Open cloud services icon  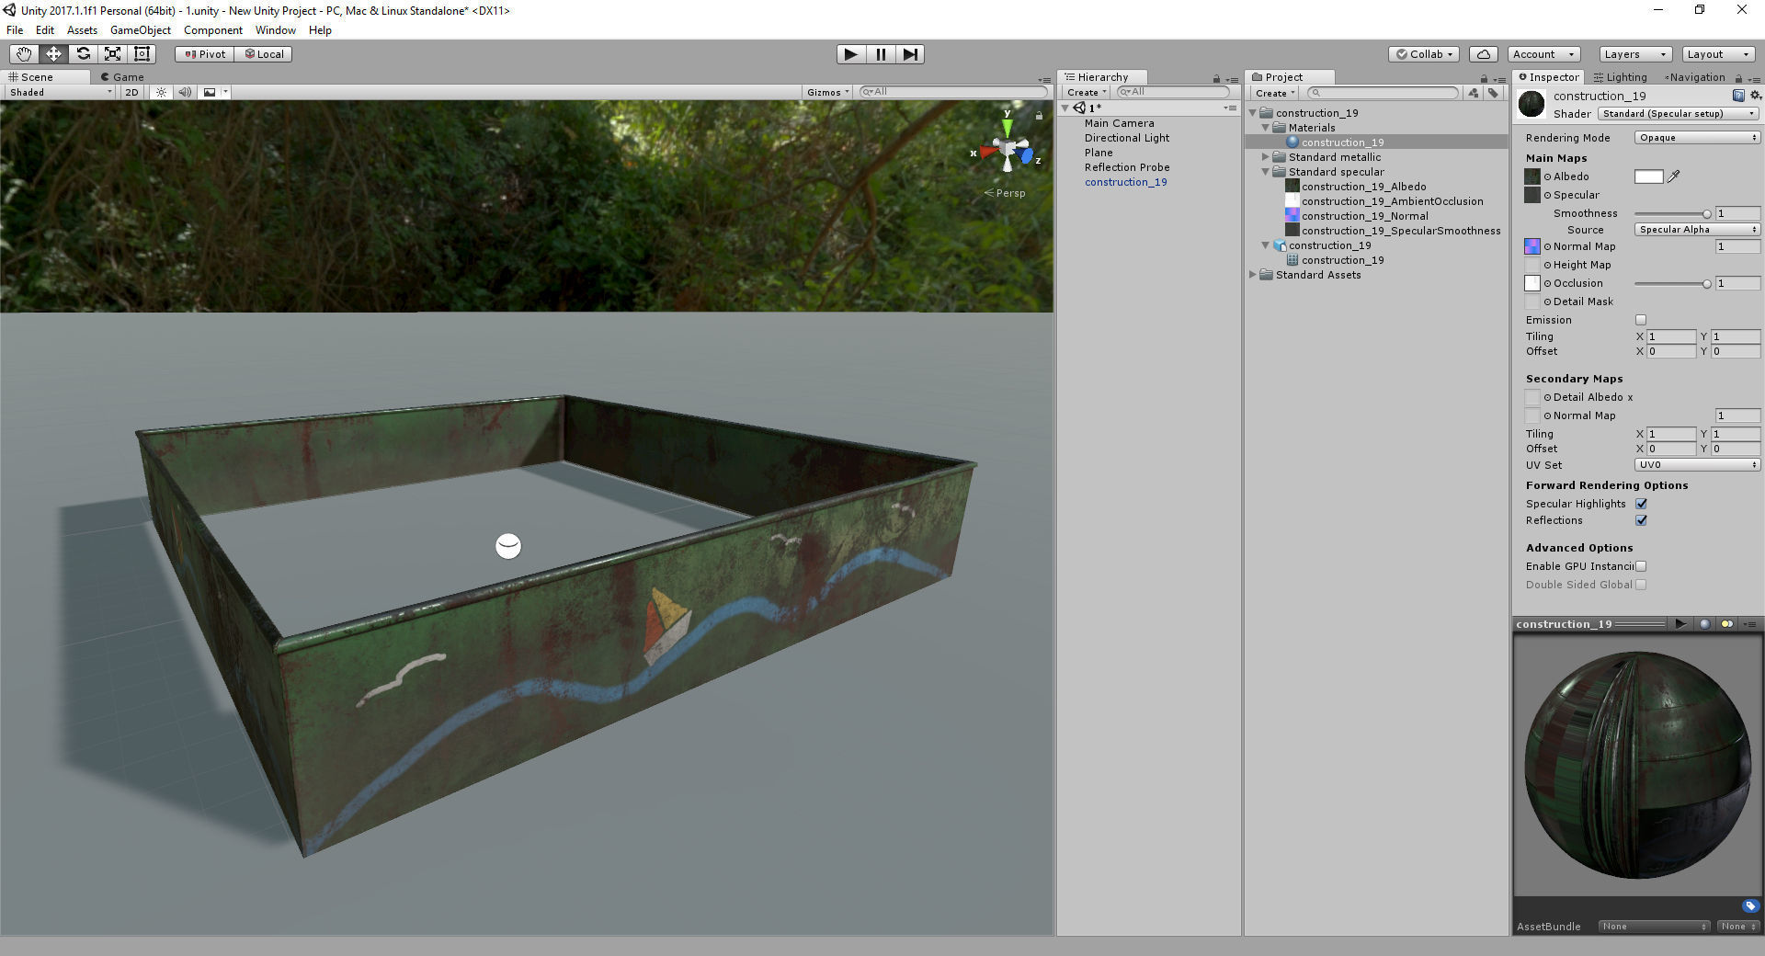tap(1483, 54)
